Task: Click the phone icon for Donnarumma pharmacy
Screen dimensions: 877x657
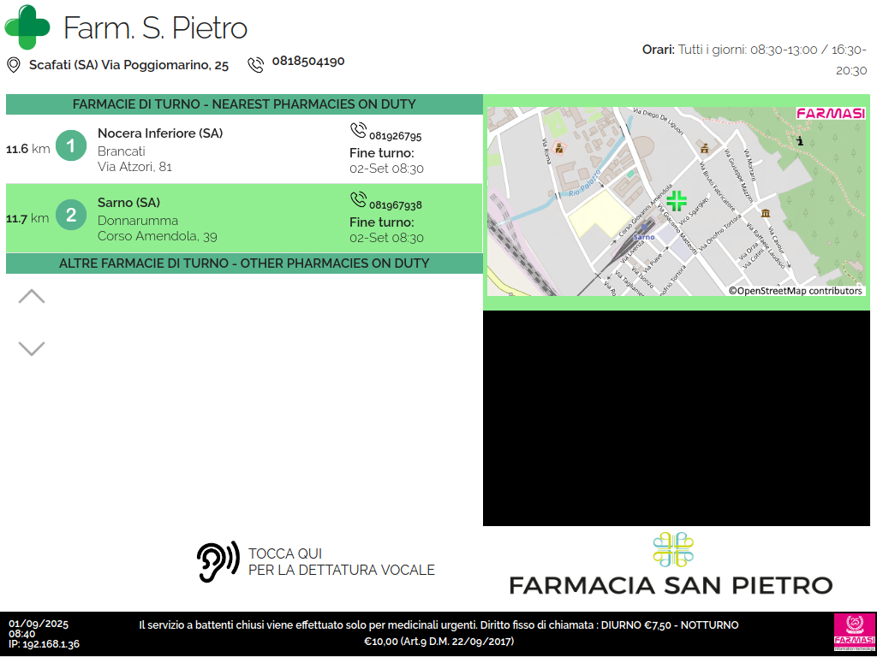Action: [x=358, y=200]
